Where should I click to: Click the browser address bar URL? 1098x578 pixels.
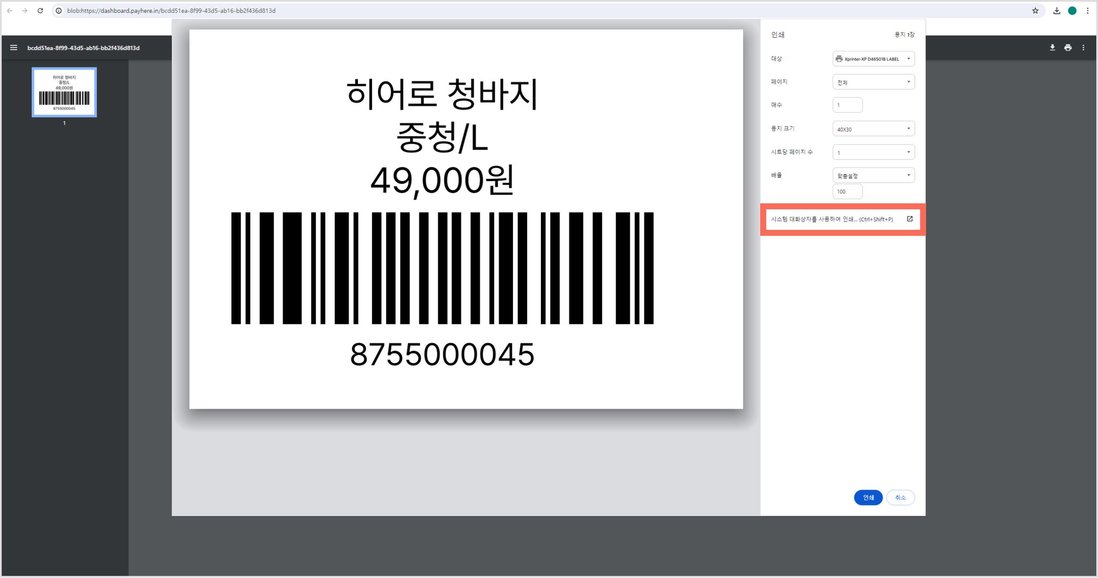171,11
